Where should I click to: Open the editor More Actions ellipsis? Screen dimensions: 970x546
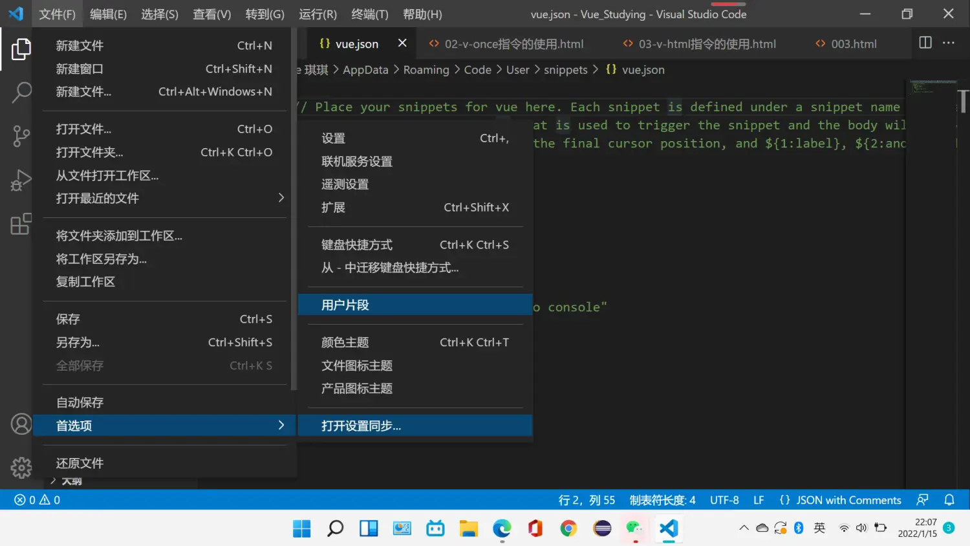tap(949, 43)
